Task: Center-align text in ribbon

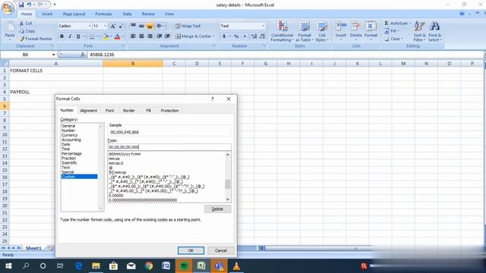Action: (141, 36)
